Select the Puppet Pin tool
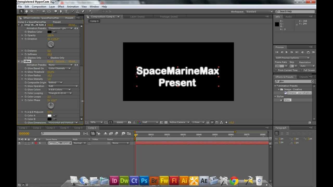 (x=90, y=11)
